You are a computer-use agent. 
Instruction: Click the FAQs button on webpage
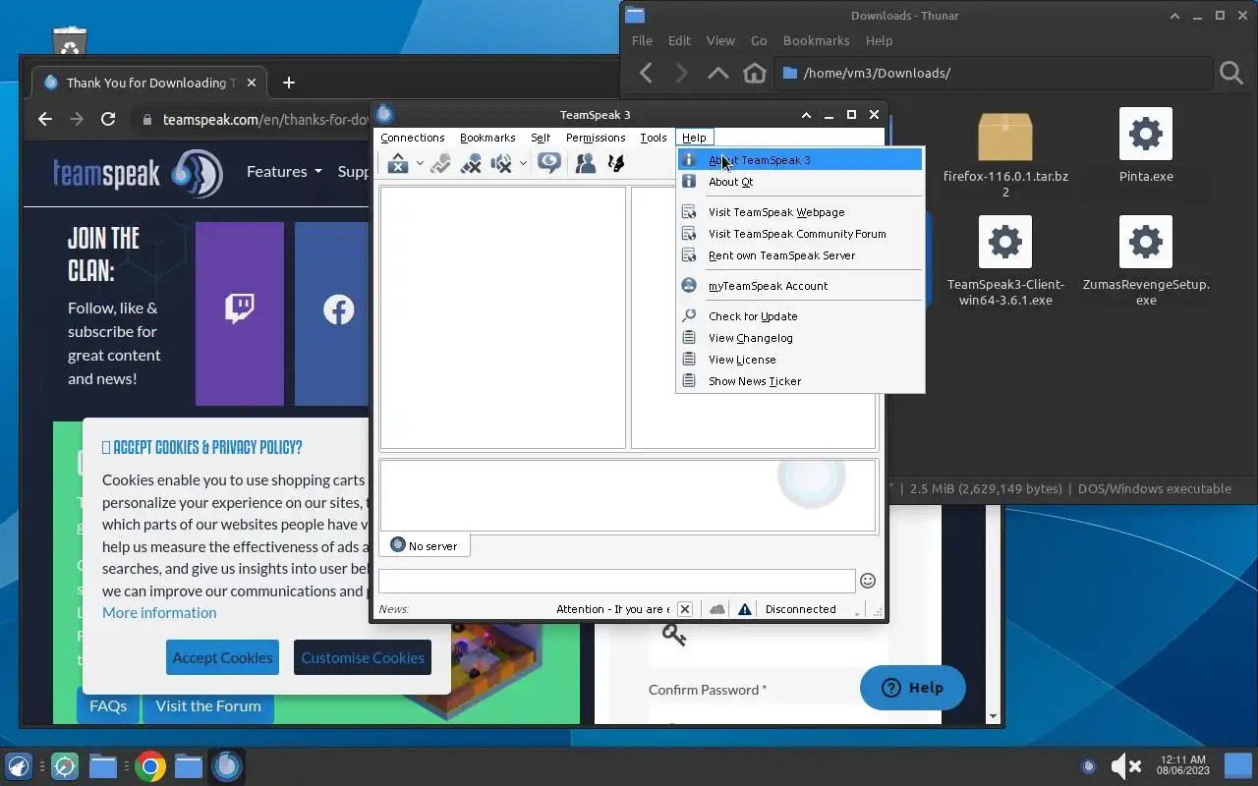pos(108,705)
